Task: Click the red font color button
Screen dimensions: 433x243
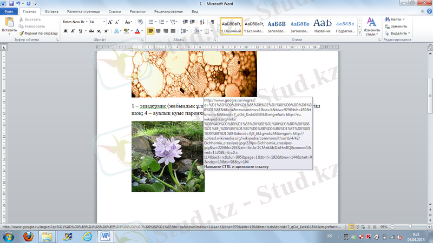Action: click(x=137, y=31)
